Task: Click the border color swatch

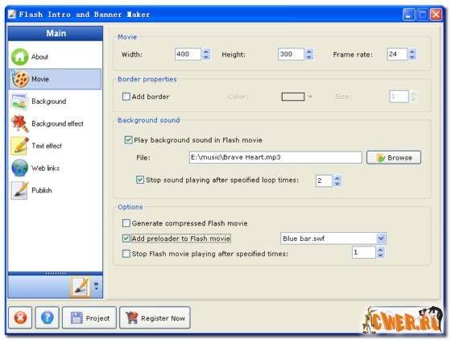Action: tap(293, 97)
